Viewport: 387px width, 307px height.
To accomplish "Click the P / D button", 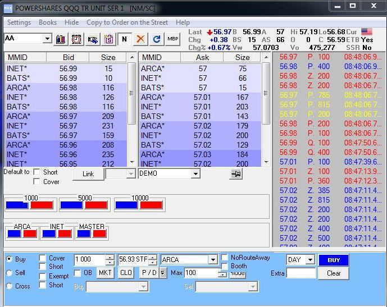I will click(x=149, y=273).
